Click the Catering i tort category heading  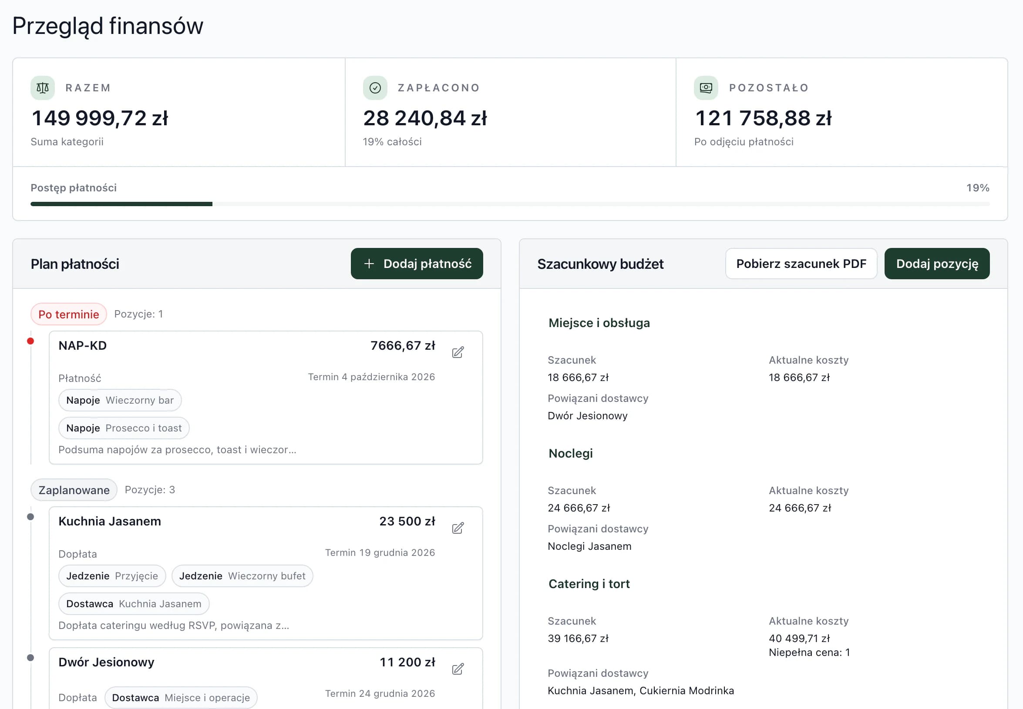pos(589,584)
